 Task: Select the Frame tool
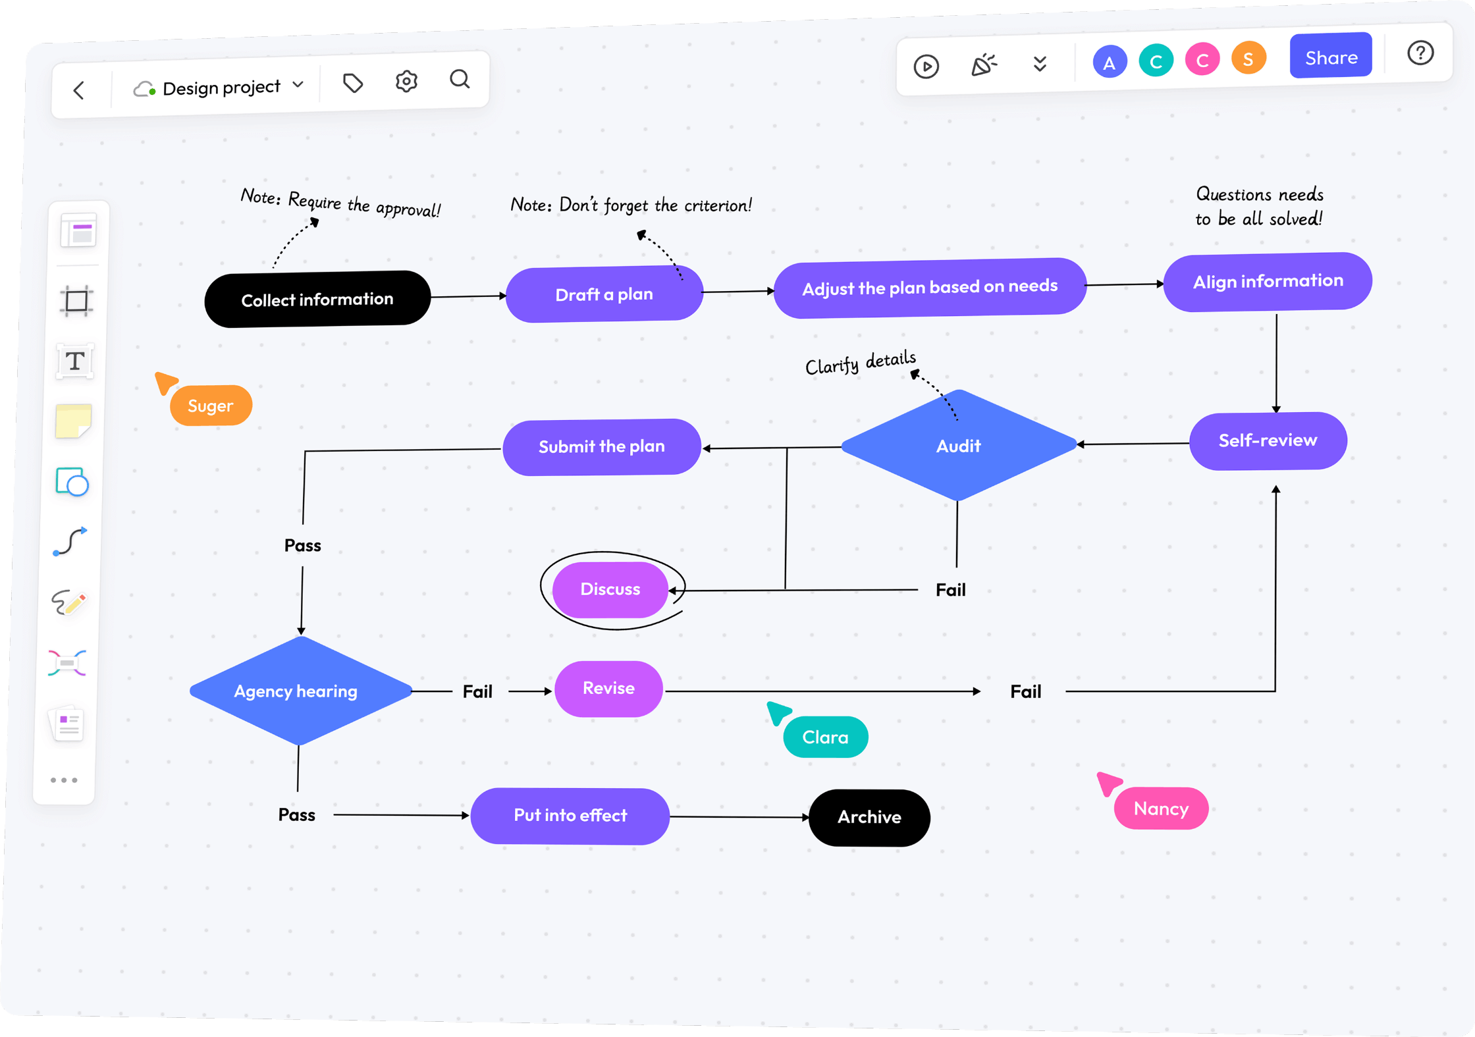click(78, 301)
